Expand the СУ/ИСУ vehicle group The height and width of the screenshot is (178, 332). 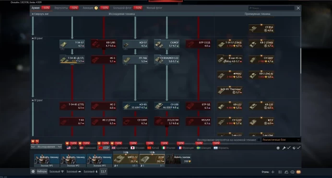[x=166, y=44]
